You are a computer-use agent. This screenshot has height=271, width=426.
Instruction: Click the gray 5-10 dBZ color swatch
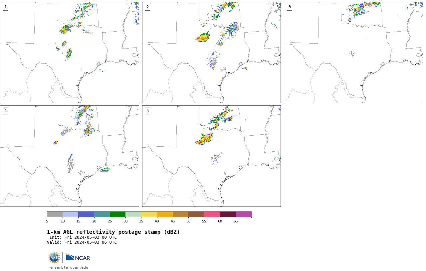[55, 214]
